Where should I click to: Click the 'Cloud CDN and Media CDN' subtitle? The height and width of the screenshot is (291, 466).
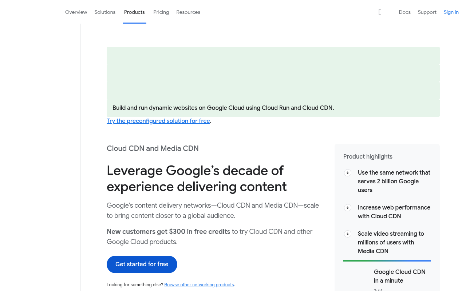153,148
